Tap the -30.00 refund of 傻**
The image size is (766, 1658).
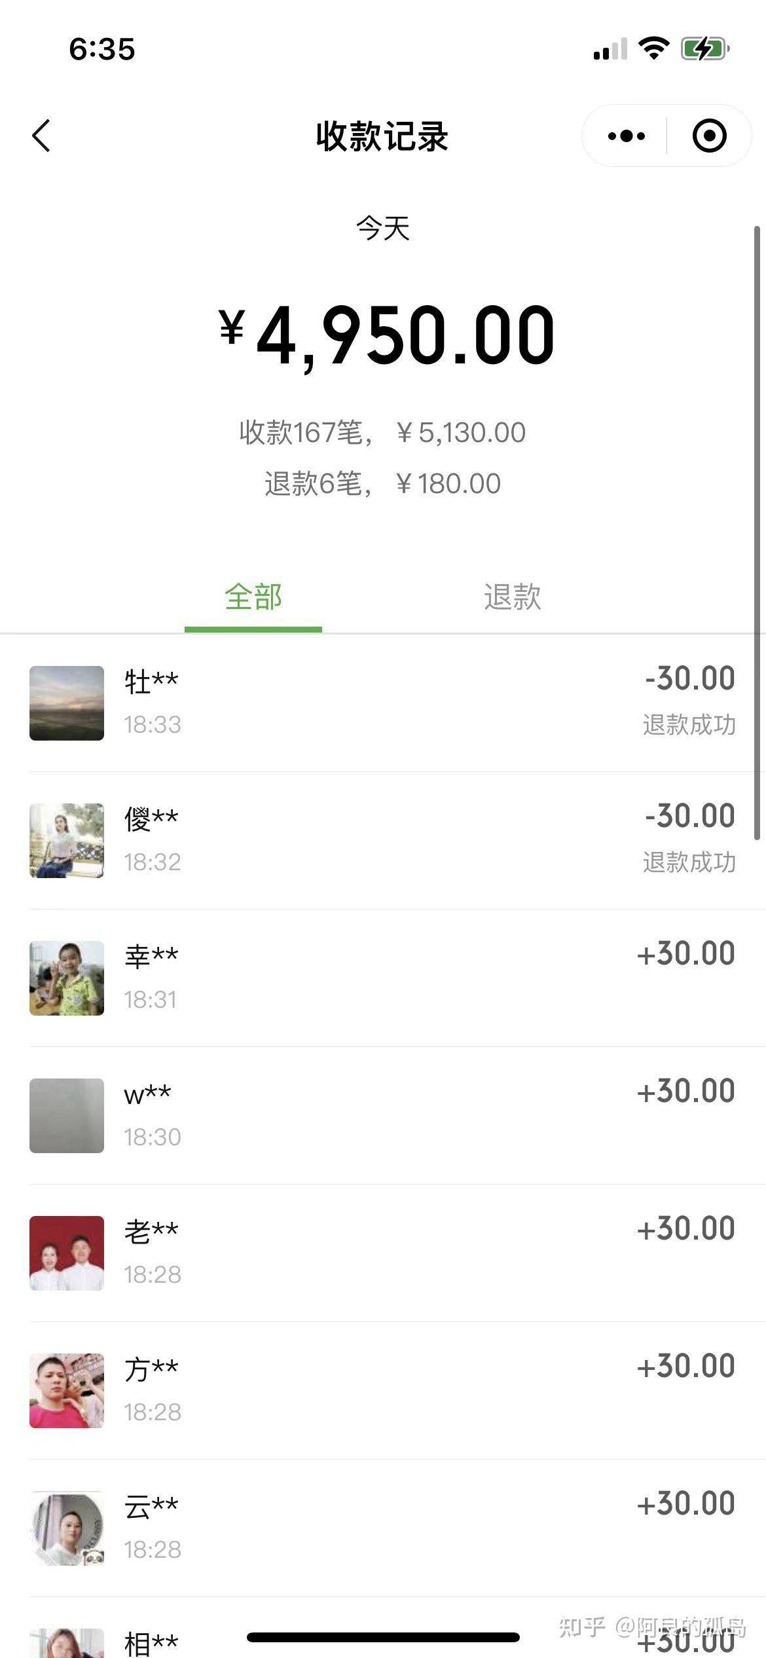[690, 816]
